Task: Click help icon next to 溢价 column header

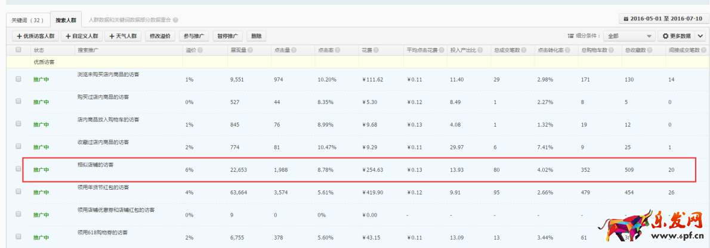Action: click(x=201, y=50)
